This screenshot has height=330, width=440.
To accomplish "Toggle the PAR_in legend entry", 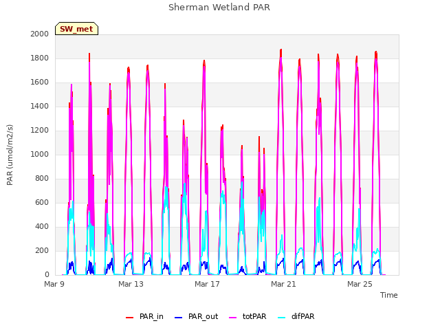I will [x=144, y=316].
